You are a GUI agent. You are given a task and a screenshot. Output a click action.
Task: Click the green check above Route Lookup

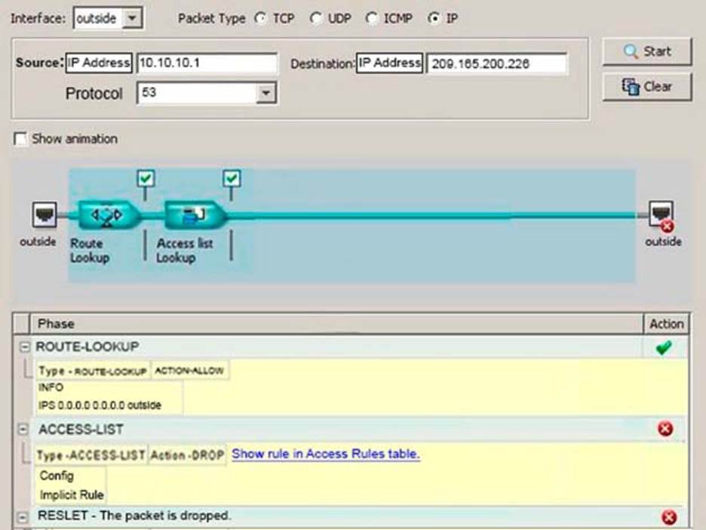(x=146, y=178)
